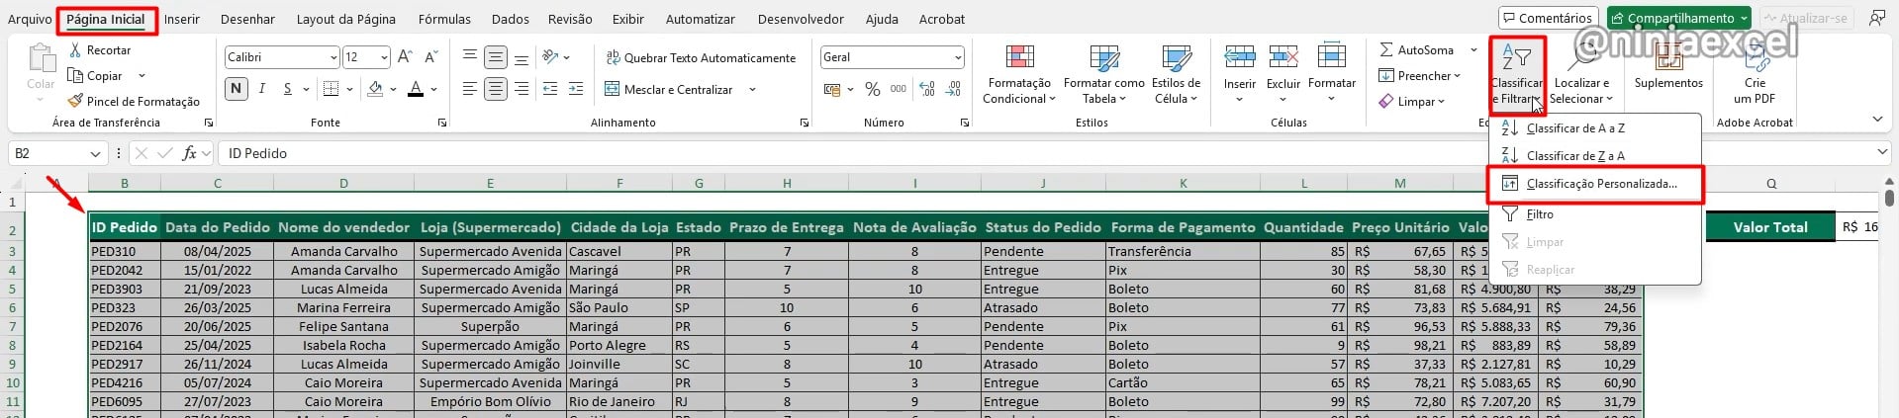Screen dimensions: 1899x418
Task: Choose Classificação Personalizada menu entry
Action: 1595,184
